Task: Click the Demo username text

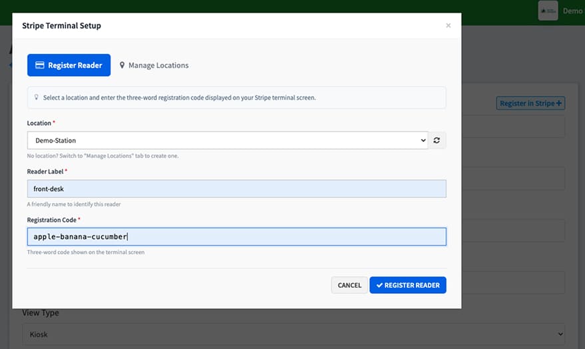Action: pos(573,11)
